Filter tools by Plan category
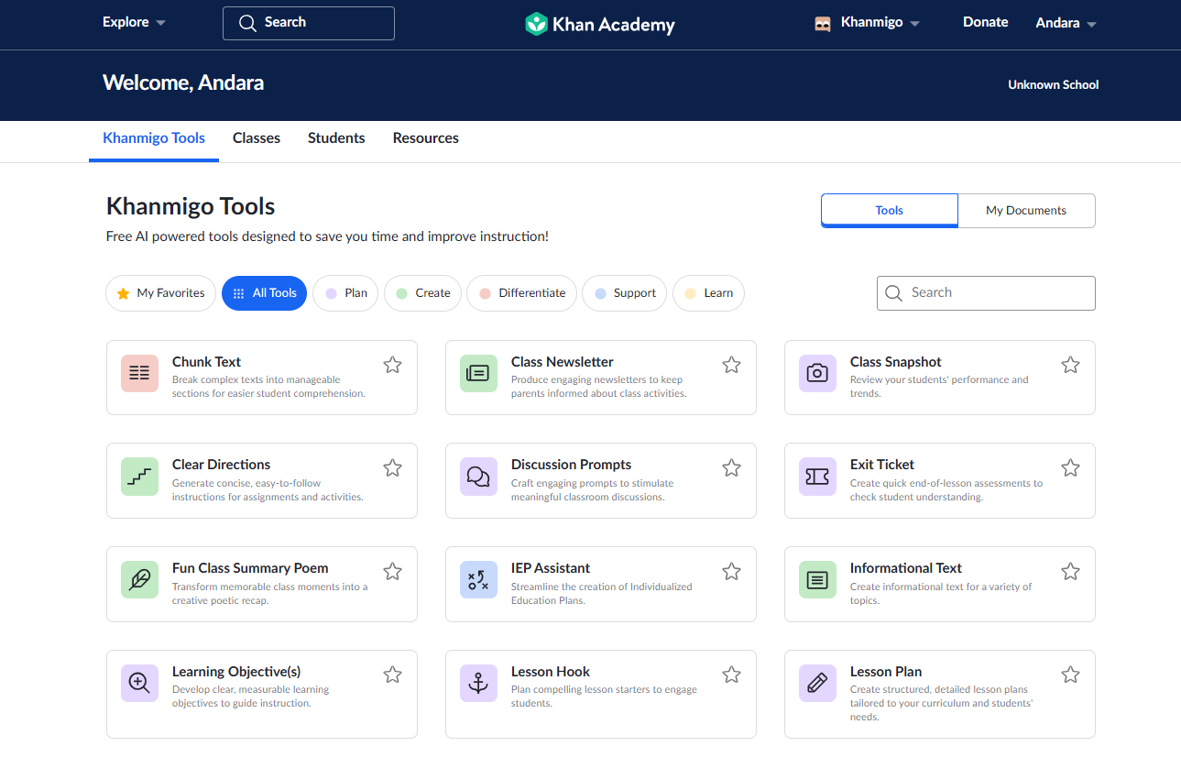The height and width of the screenshot is (757, 1181). click(345, 293)
